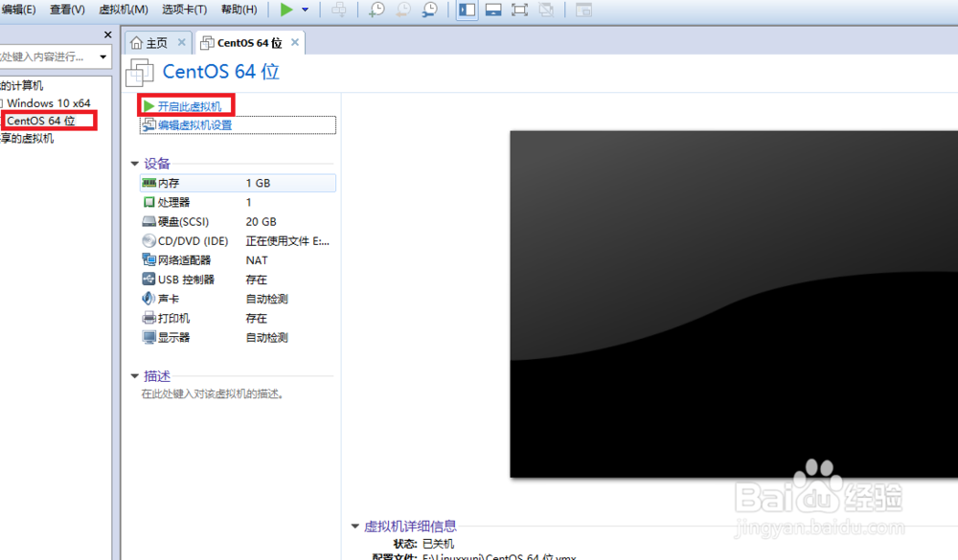Click the CD/DVD (IDE) disc icon
958x560 pixels.
click(x=148, y=240)
